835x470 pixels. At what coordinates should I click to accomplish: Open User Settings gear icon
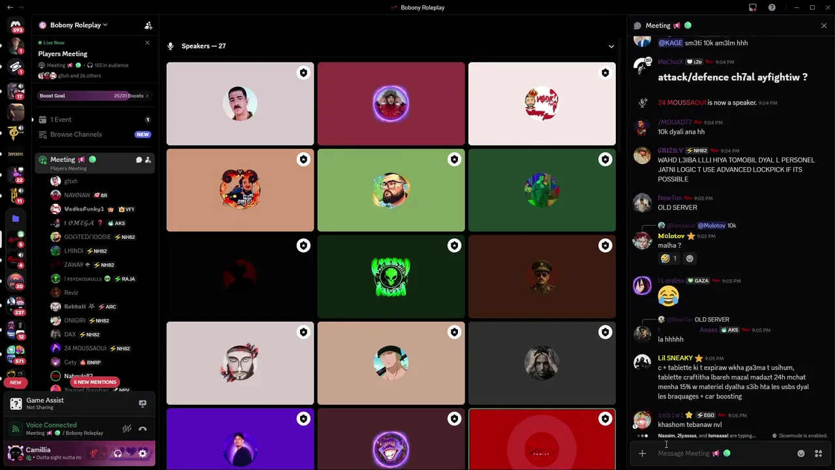pyautogui.click(x=142, y=453)
